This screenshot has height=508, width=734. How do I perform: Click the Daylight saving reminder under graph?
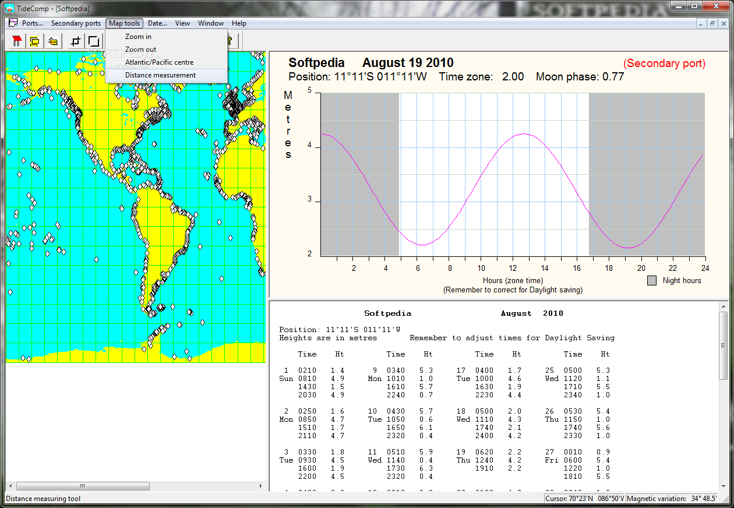[x=513, y=290]
